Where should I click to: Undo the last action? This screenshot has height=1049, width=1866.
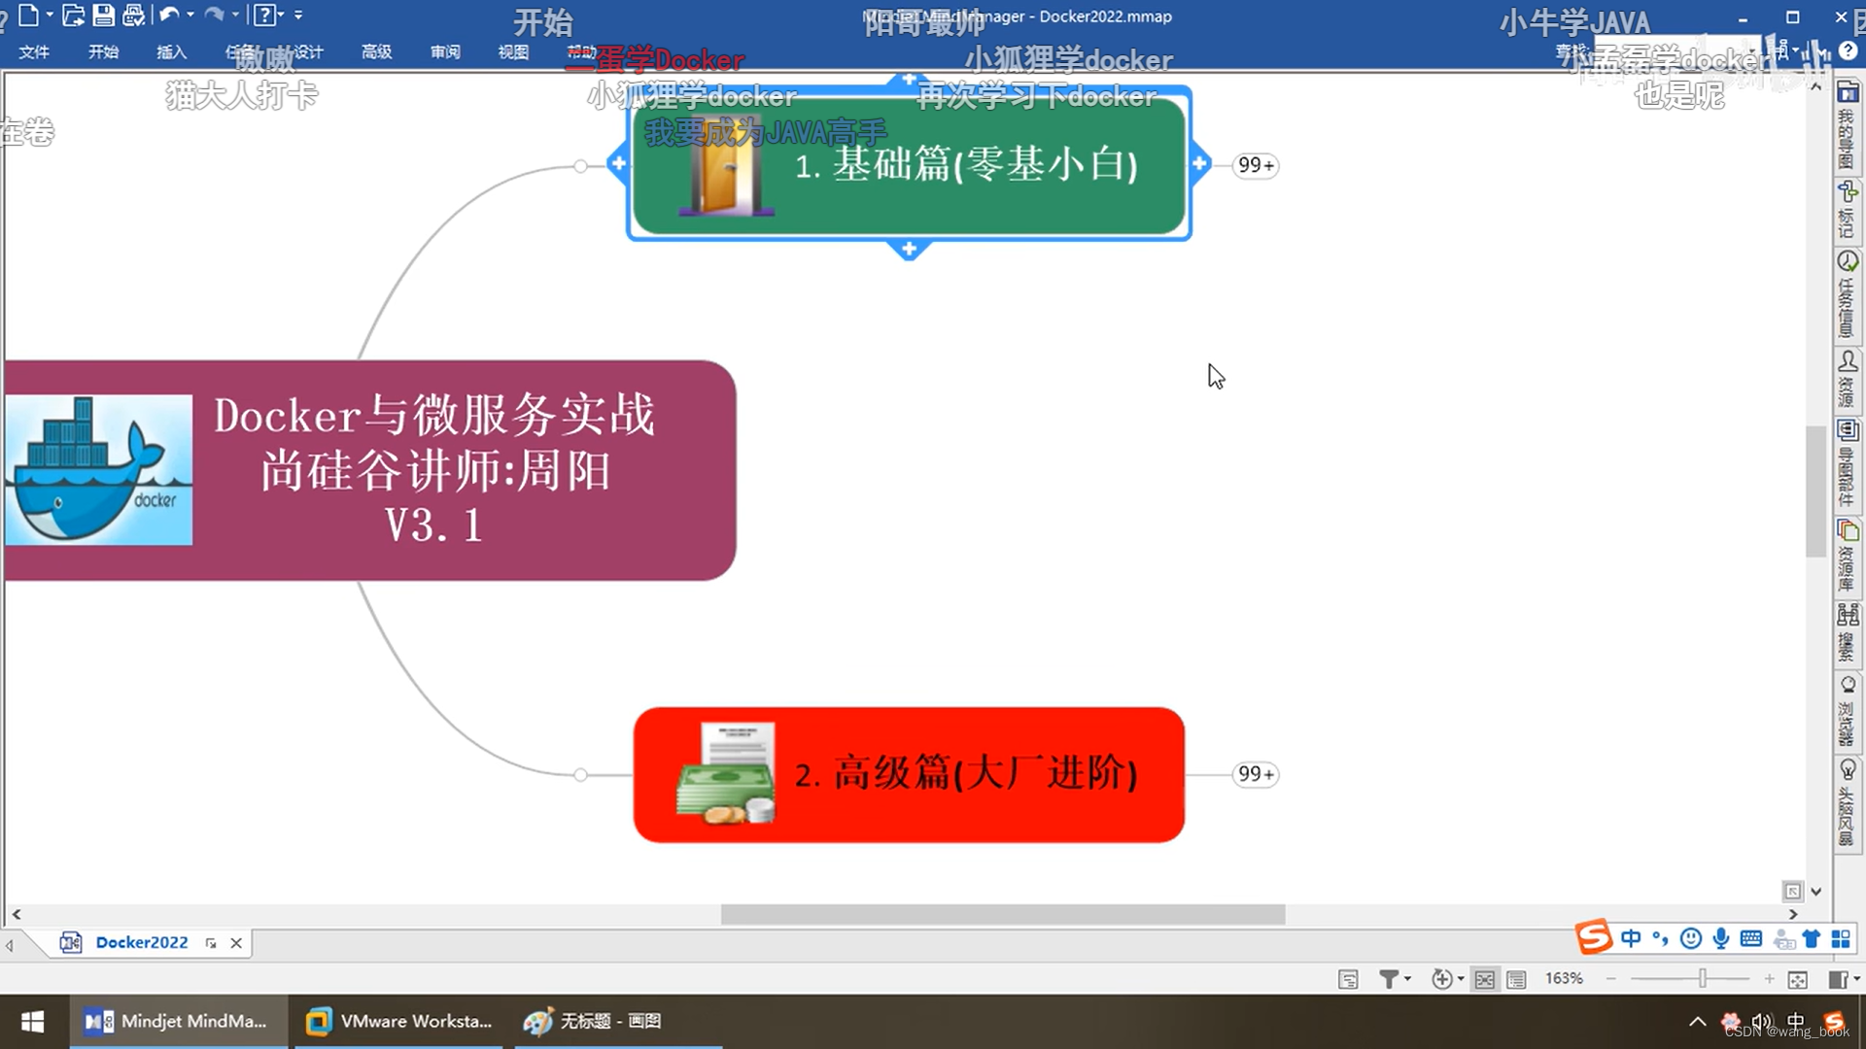tap(169, 15)
